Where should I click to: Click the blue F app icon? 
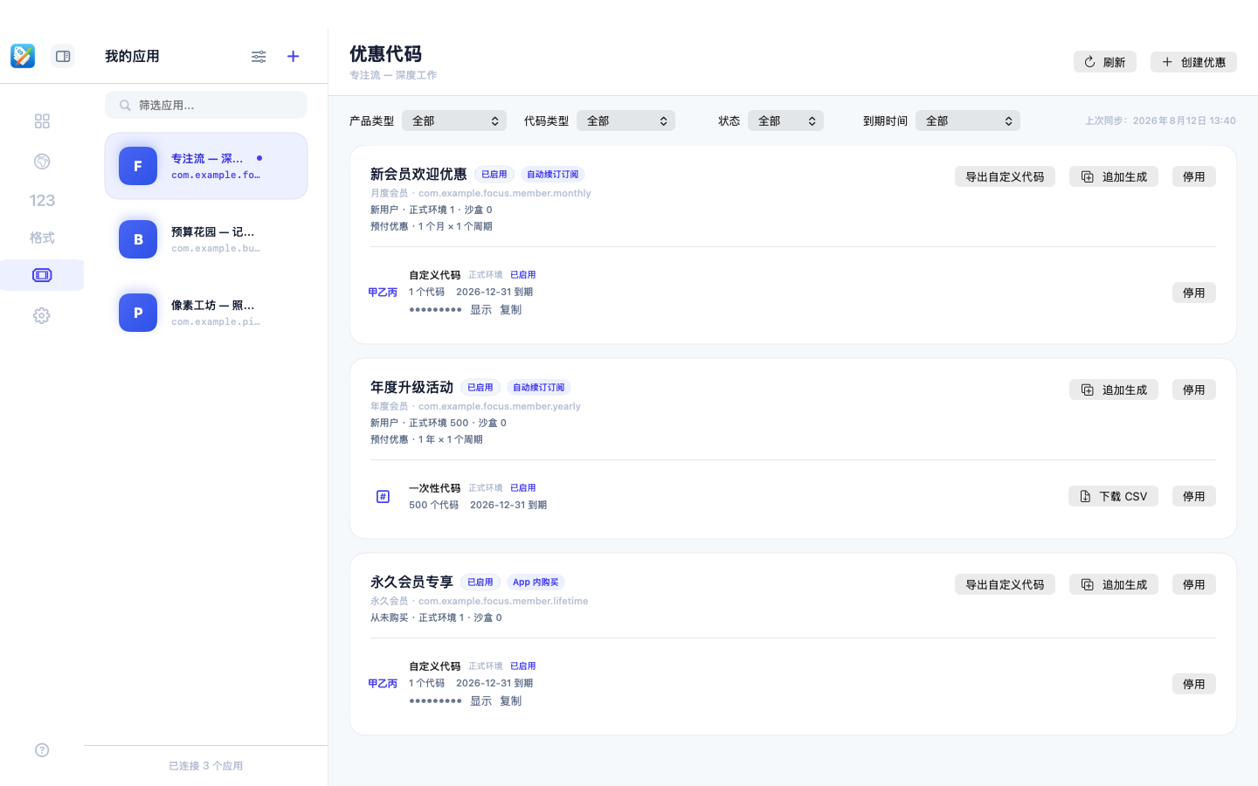tap(138, 166)
